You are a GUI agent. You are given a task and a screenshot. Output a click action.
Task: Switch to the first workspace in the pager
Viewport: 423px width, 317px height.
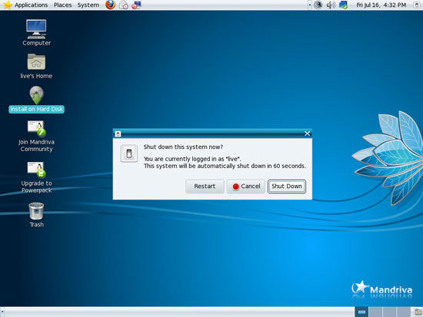point(361,312)
